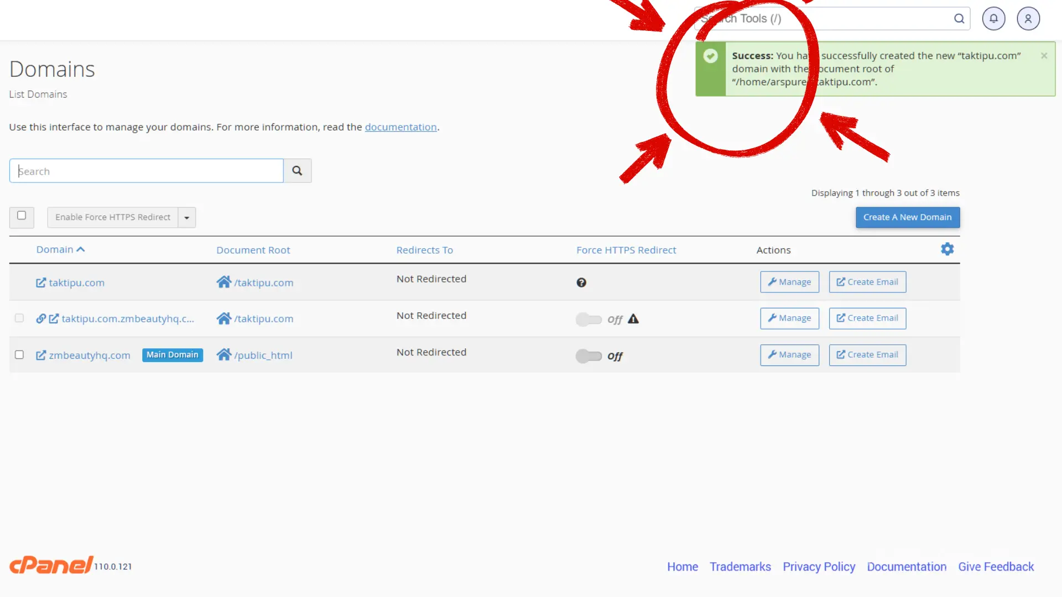This screenshot has height=597, width=1062.
Task: Click 'Displaying 1 through 3' items text
Action: [x=885, y=193]
